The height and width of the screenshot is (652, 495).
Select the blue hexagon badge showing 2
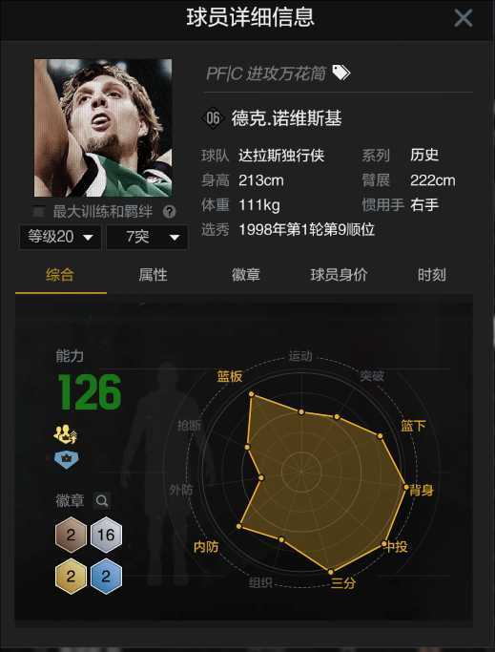(106, 577)
